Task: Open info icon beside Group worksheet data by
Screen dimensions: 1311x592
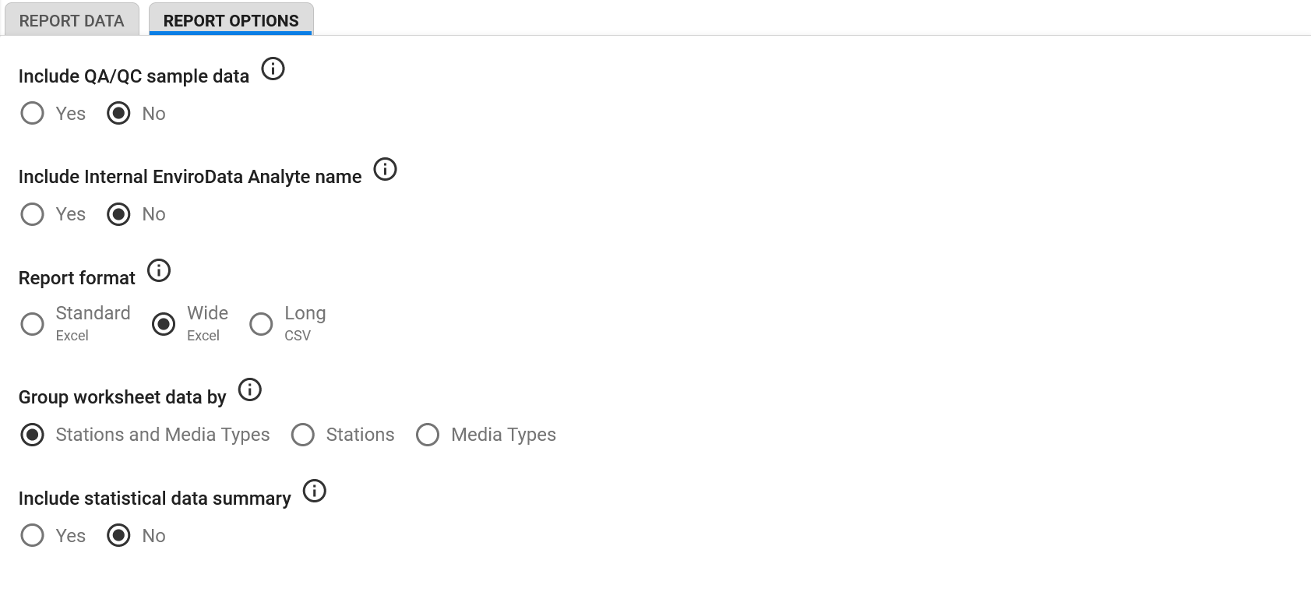Action: point(249,389)
